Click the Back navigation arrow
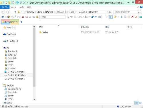The width and height of the screenshot is (143, 108). (x=3, y=12)
